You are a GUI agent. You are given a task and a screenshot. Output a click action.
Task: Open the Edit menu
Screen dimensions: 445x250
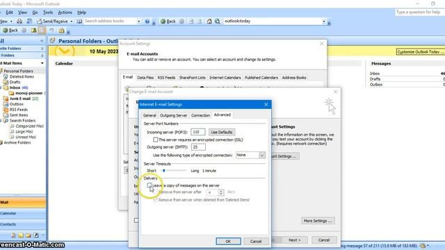point(9,12)
